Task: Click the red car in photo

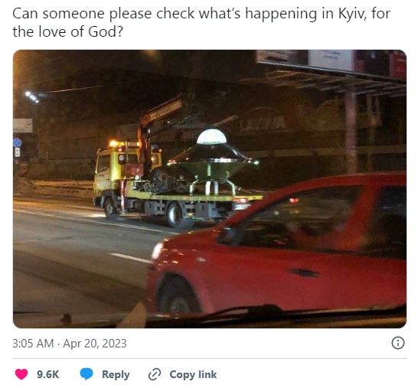Action: (x=277, y=245)
